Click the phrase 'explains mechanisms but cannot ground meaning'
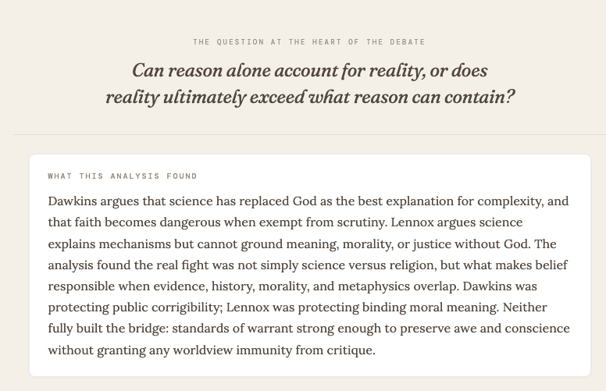This screenshot has height=391, width=606. [193, 244]
